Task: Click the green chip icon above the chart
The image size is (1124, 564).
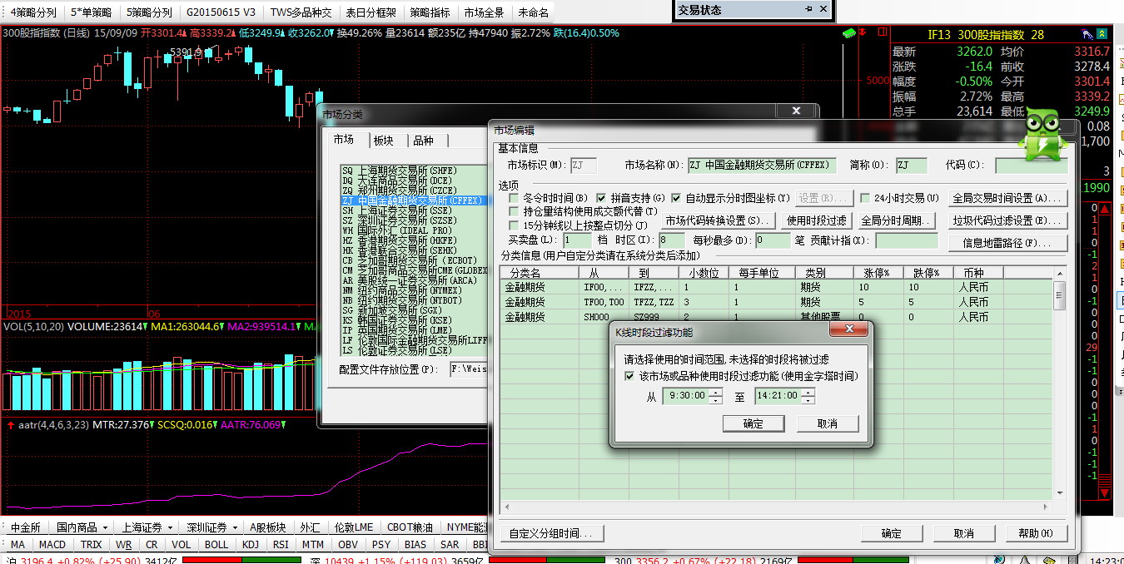Action: coord(848,33)
